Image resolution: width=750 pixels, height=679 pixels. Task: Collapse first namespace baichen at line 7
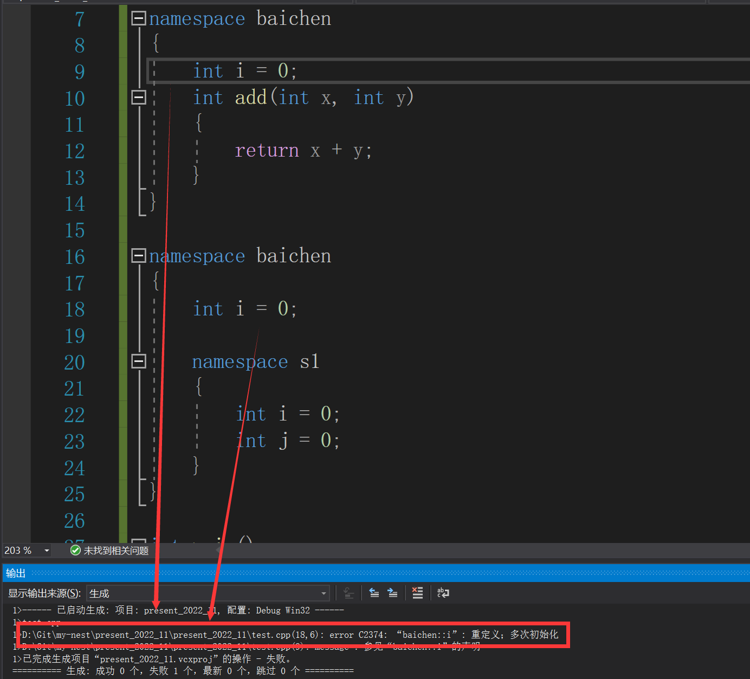(x=139, y=18)
